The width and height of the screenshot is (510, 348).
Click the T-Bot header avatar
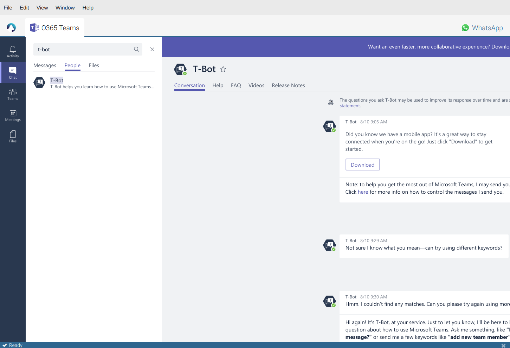click(181, 70)
